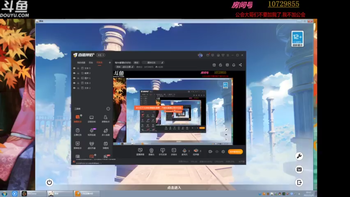
Task: Click the record video icon in bottom bar
Action: [x=210, y=151]
